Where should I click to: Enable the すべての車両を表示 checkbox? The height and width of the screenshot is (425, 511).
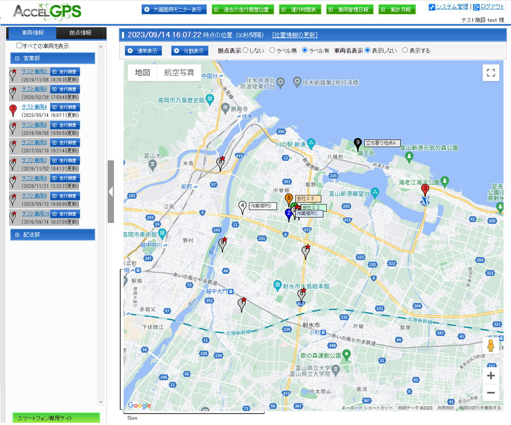pyautogui.click(x=20, y=46)
